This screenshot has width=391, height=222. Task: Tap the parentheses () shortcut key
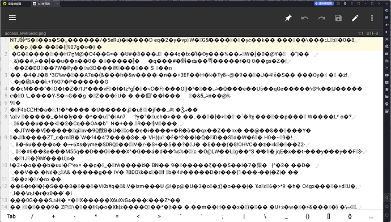click(x=307, y=216)
